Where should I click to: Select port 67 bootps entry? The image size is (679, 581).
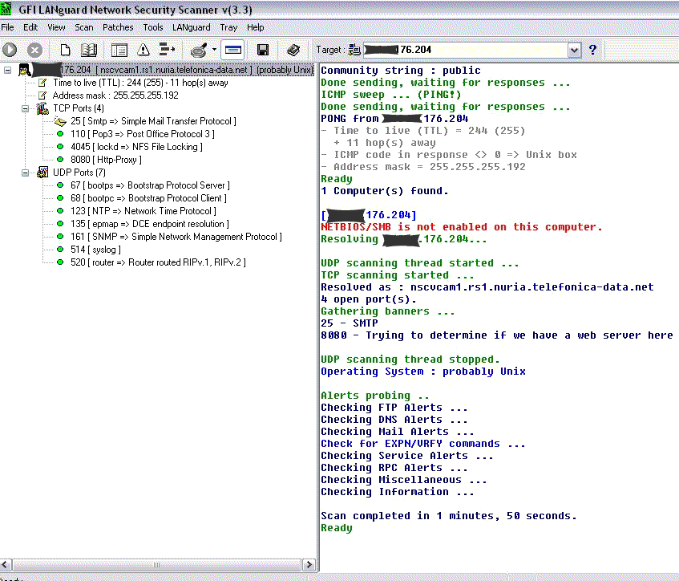coord(150,185)
